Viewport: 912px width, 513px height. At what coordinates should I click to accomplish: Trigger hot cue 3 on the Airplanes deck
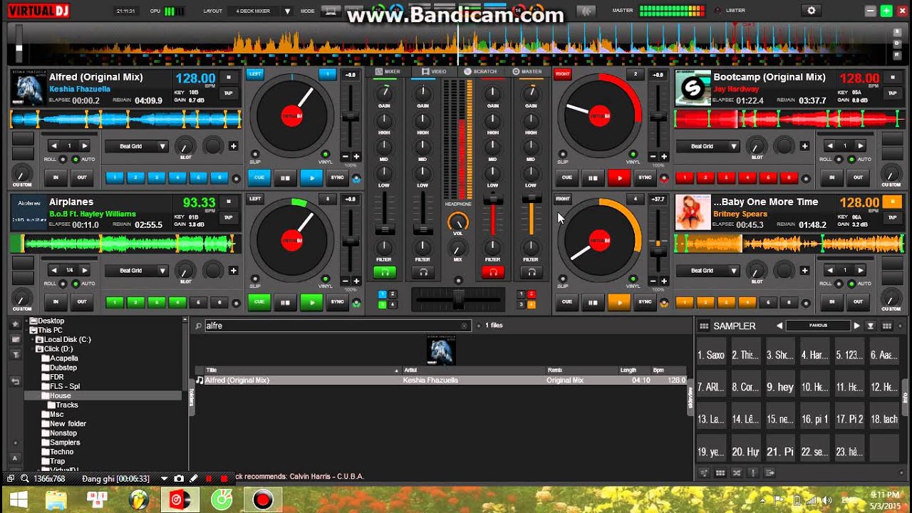tap(156, 302)
